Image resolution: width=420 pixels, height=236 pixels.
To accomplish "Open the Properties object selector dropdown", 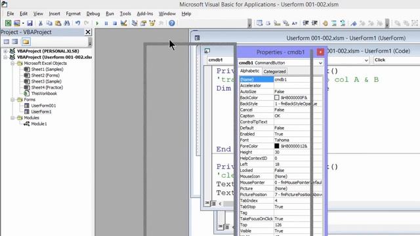I will pos(320,63).
